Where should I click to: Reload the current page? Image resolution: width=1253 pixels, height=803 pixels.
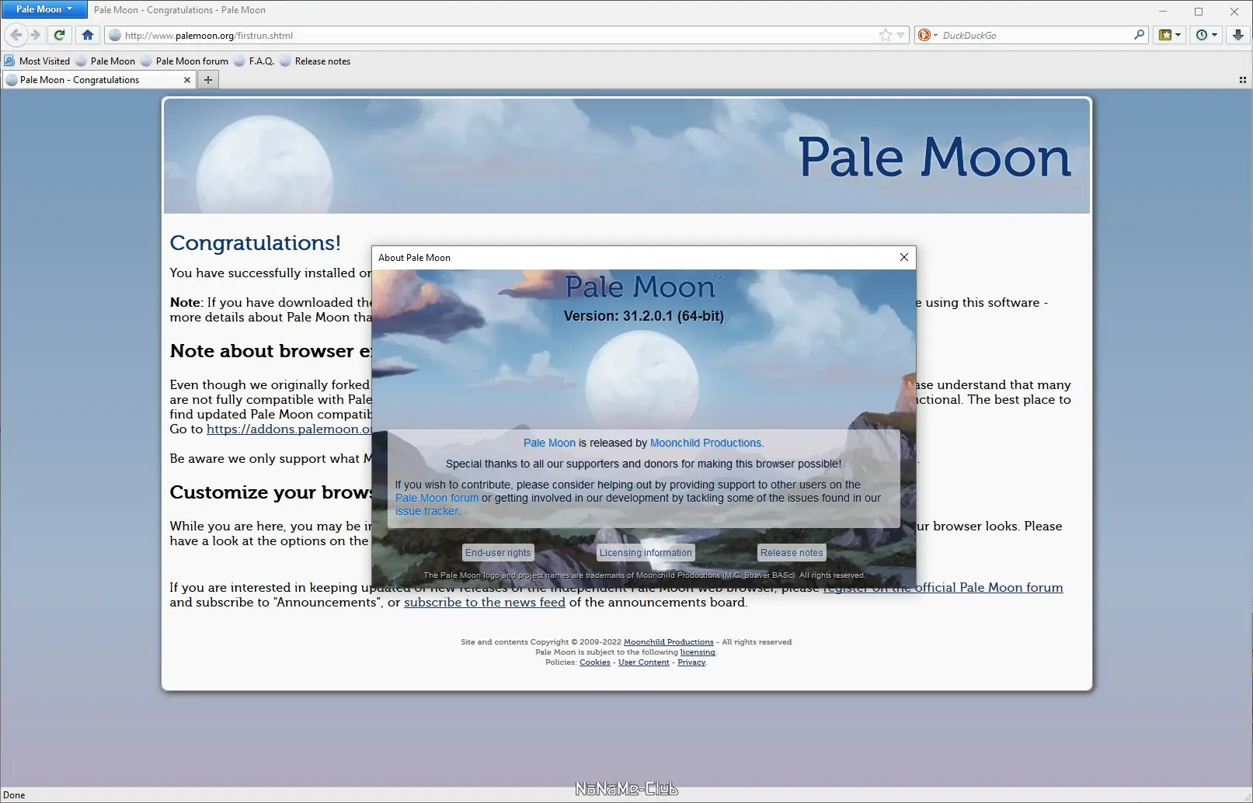click(x=59, y=35)
